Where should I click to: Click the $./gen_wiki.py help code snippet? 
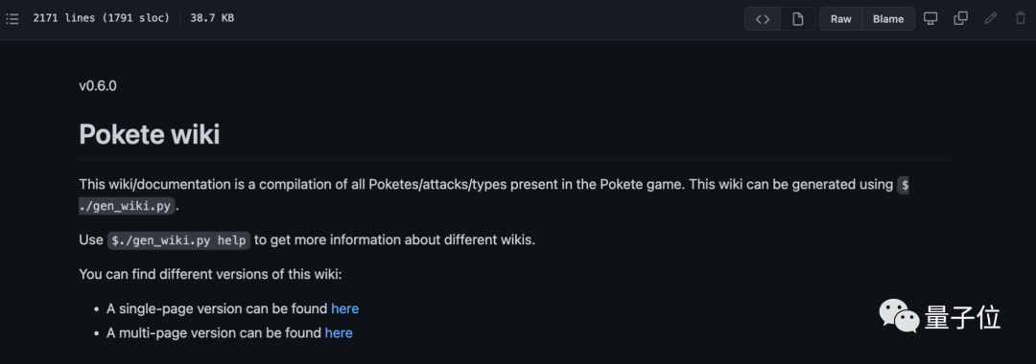pos(179,240)
